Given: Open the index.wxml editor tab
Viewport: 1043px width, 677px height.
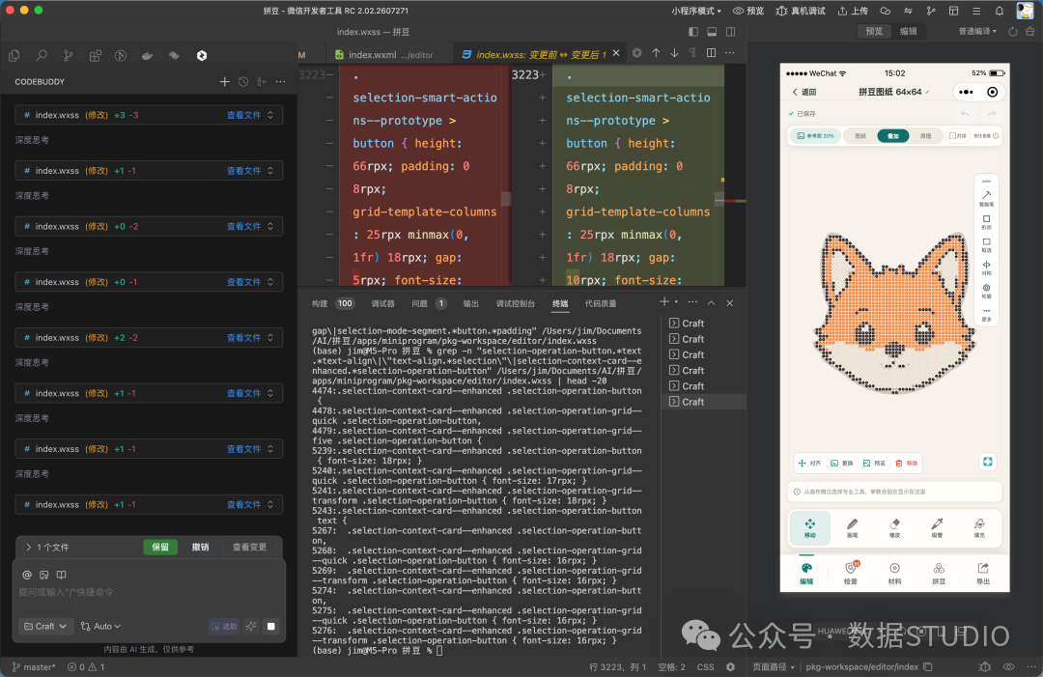Looking at the screenshot, I should 383,54.
